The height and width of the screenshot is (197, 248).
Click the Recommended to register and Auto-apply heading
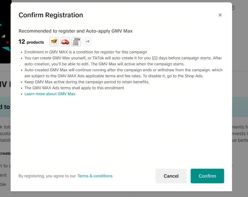[75, 31]
